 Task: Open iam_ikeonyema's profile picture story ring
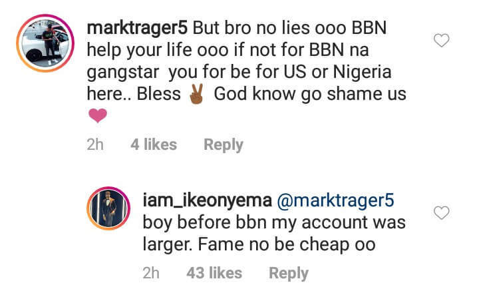coord(108,208)
